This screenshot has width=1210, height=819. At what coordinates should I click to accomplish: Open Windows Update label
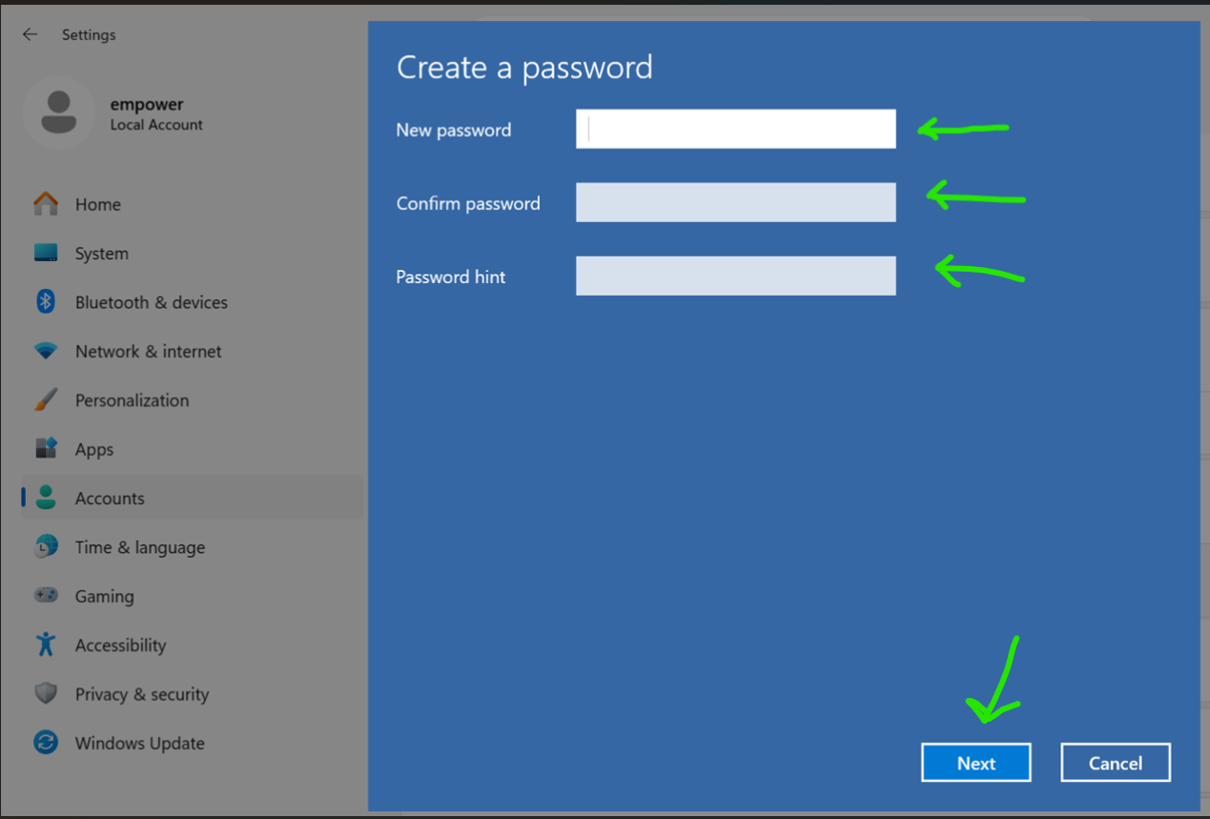click(x=140, y=743)
